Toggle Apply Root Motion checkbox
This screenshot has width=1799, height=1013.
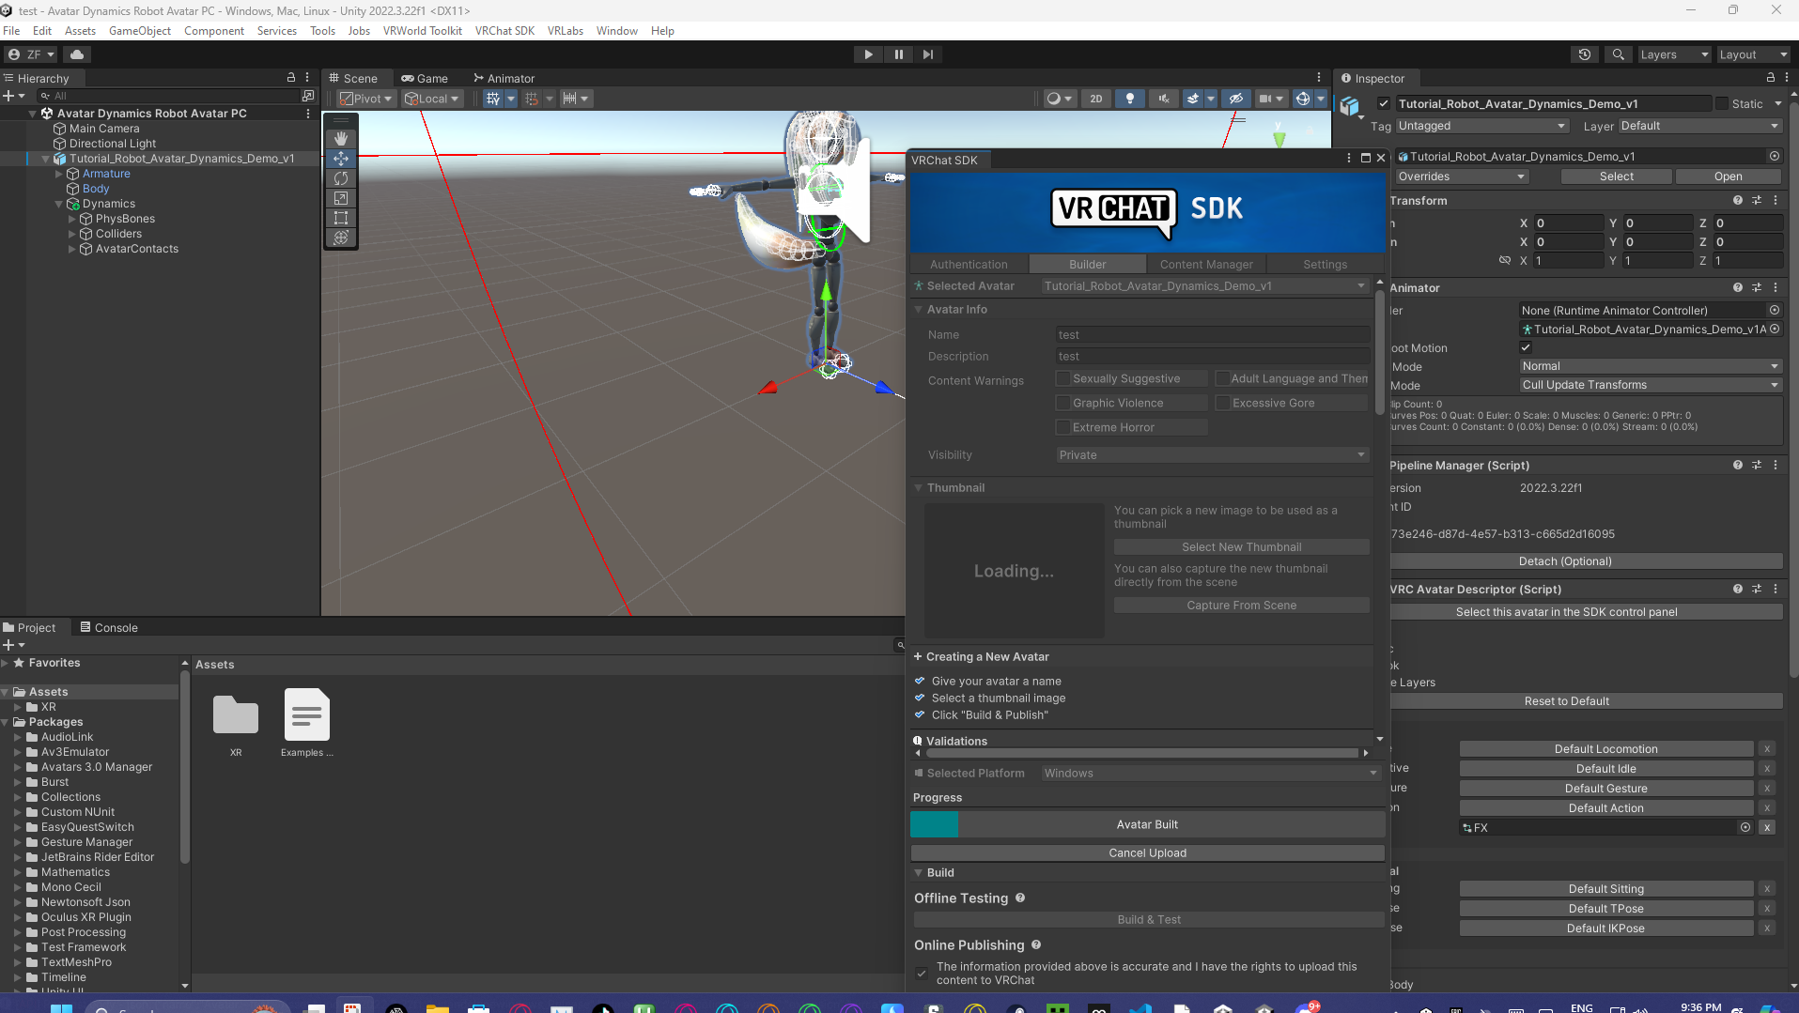coord(1526,348)
